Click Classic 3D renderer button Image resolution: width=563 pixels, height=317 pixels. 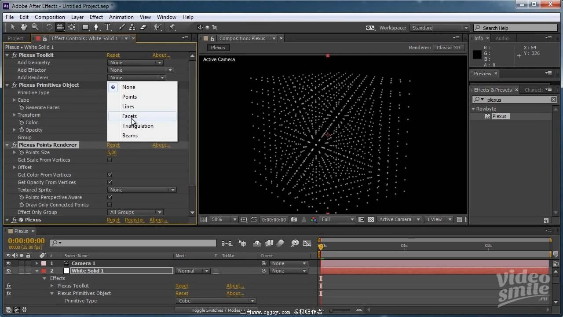click(448, 48)
